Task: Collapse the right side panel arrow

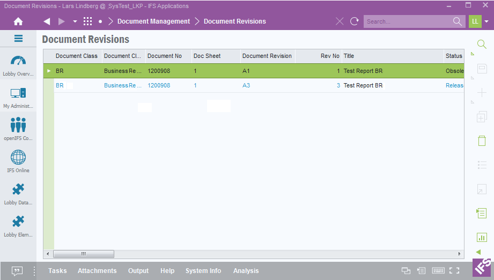Action: 478,252
